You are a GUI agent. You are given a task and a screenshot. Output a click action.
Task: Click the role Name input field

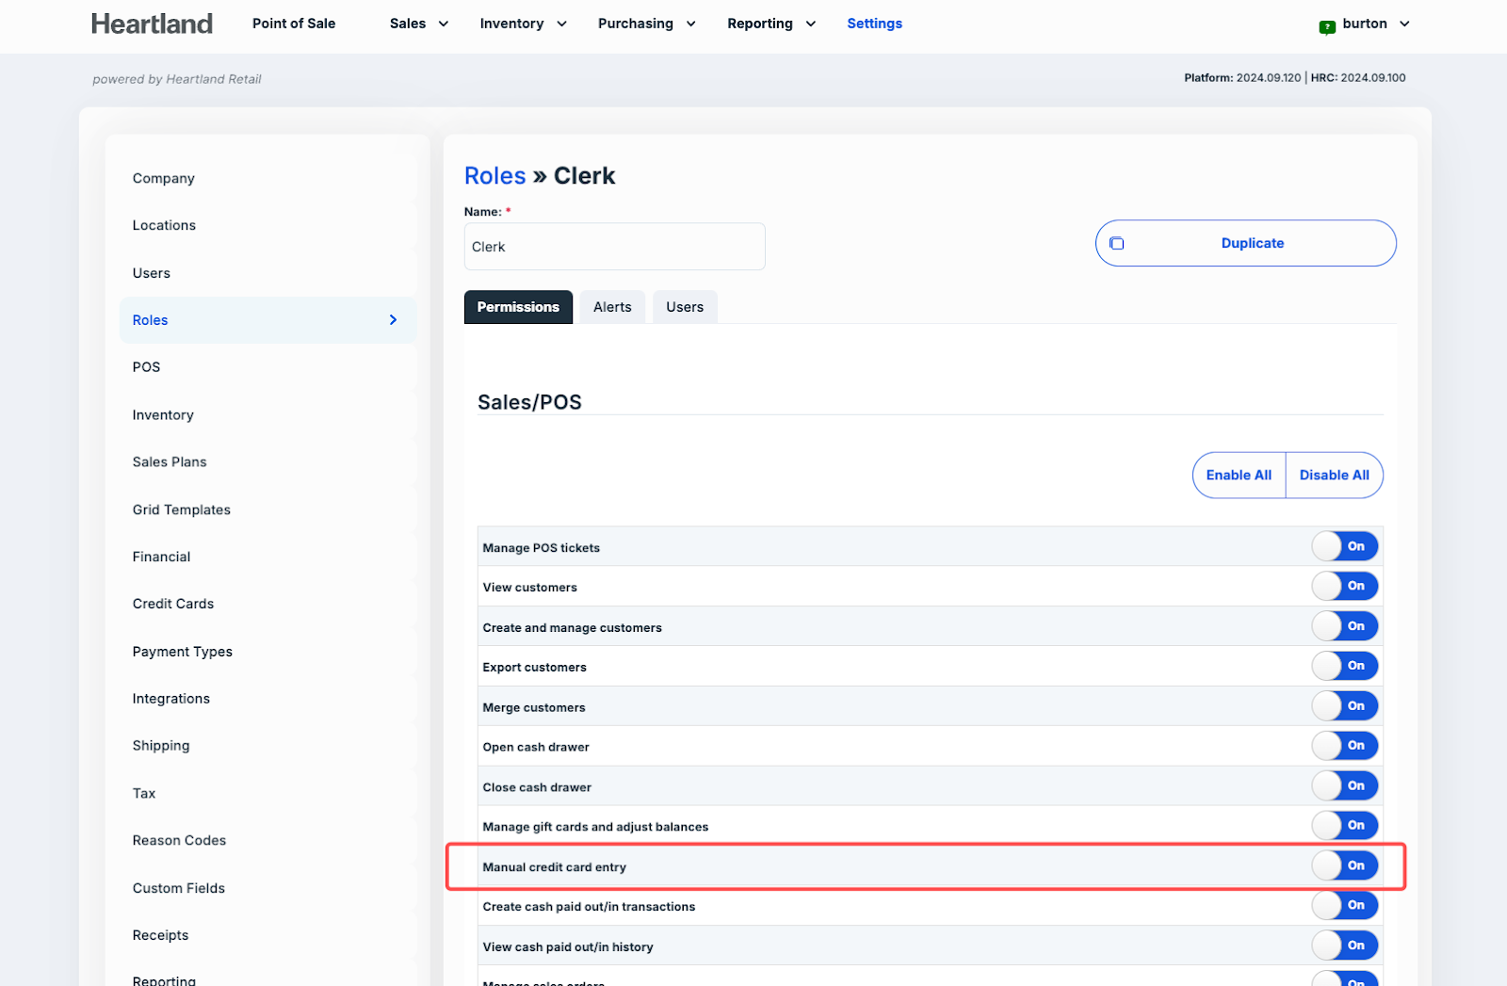pos(614,247)
